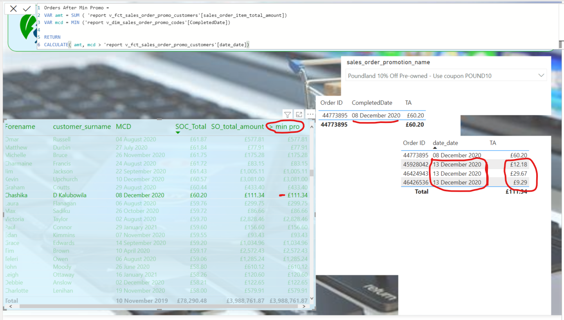Select the '22 September 2020' MCD cell

pos(141,172)
